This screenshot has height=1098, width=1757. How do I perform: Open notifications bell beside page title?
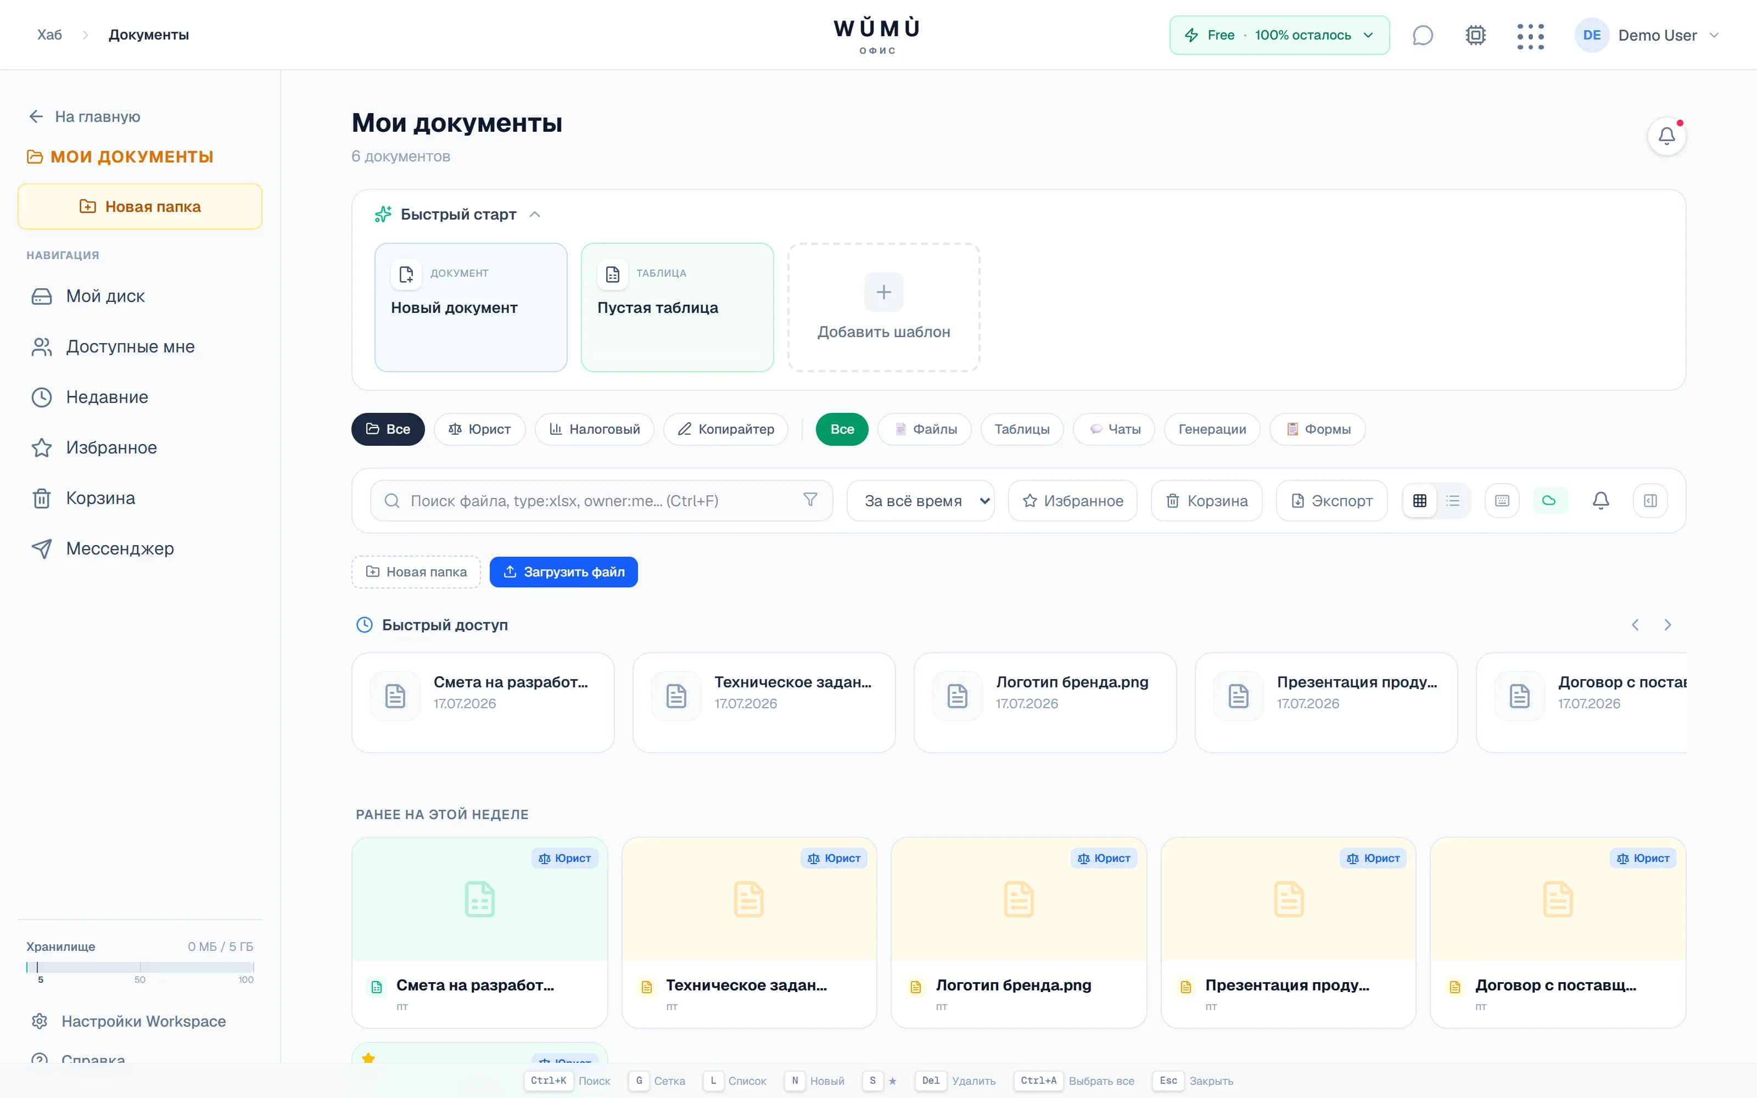(x=1666, y=136)
